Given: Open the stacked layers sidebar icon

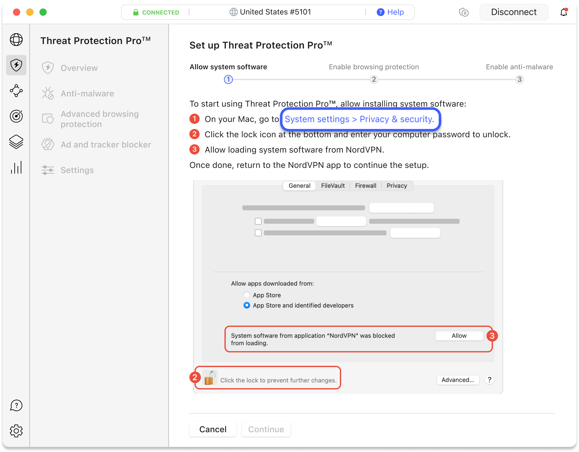Looking at the screenshot, I should point(16,142).
